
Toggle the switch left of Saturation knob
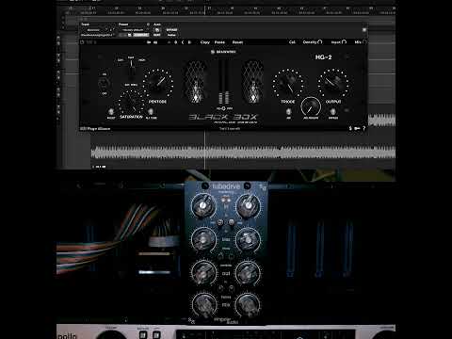[111, 112]
